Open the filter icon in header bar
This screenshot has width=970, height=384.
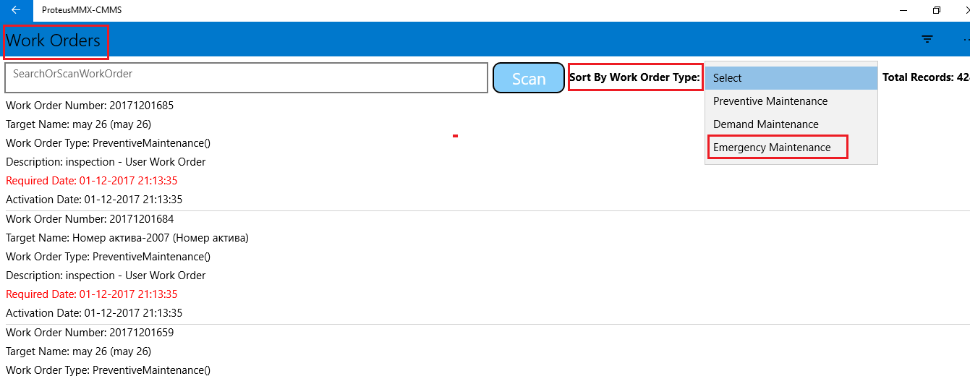[927, 39]
